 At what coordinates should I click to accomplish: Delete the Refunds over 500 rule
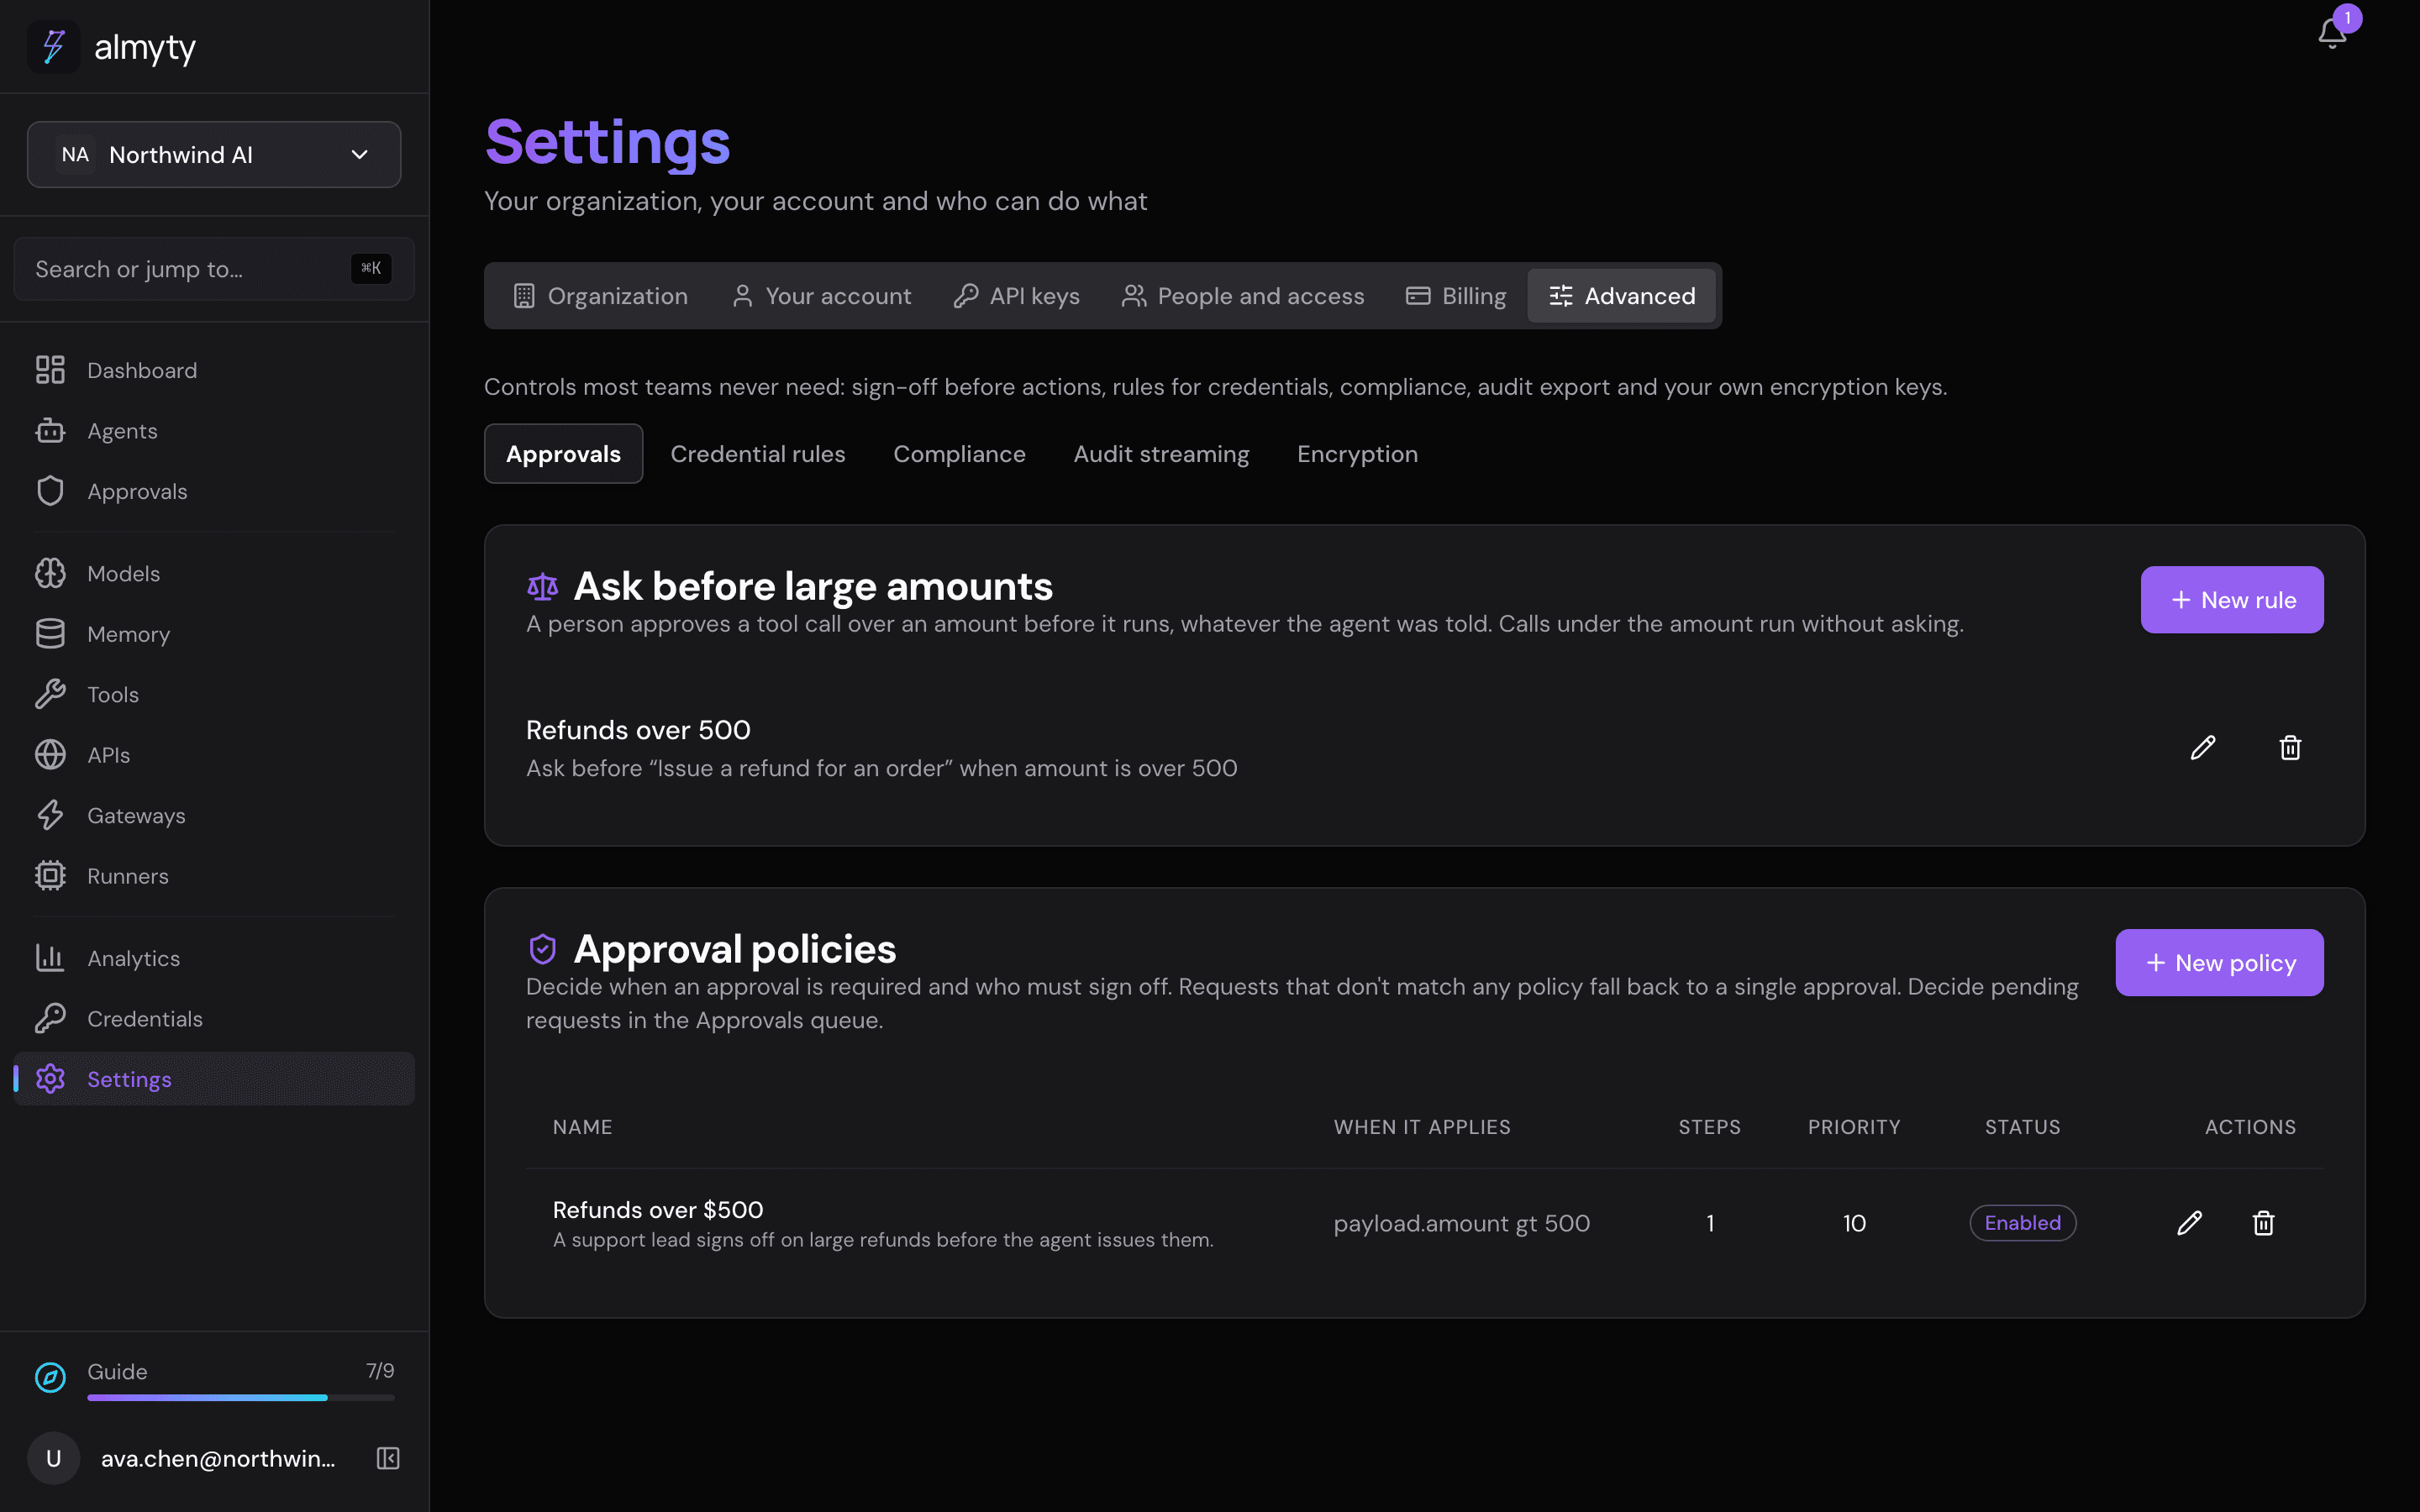point(2290,747)
